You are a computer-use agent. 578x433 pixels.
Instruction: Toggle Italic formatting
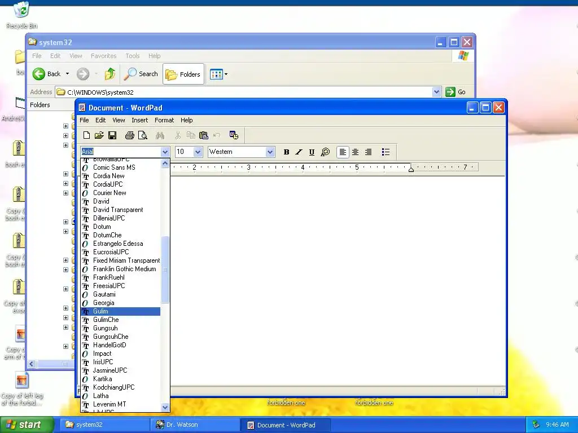[x=299, y=152]
